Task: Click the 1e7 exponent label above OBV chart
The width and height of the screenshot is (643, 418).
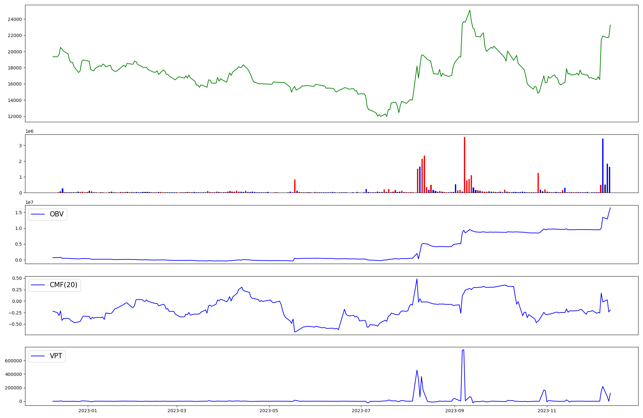Action: pyautogui.click(x=29, y=202)
